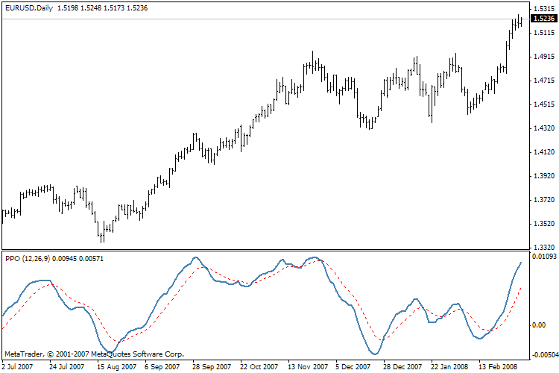Screen dimensions: 559x373
Task: Click the highest price bar at chart's right edge
Action: 519,19
